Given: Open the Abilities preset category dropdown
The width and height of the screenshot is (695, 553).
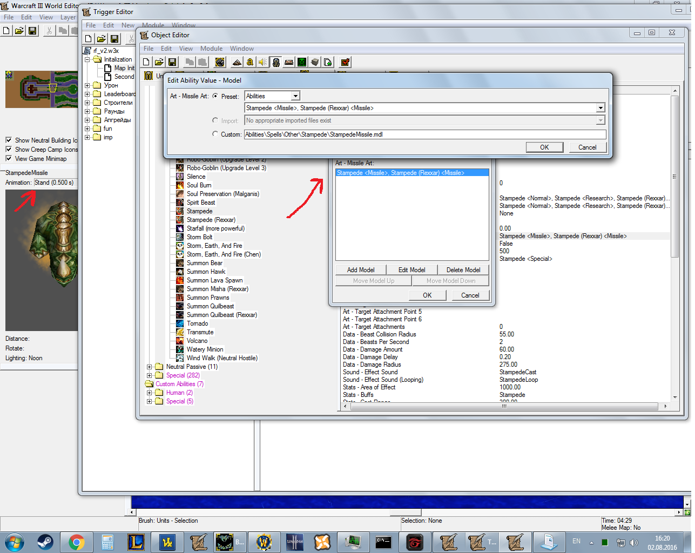Looking at the screenshot, I should tap(295, 96).
